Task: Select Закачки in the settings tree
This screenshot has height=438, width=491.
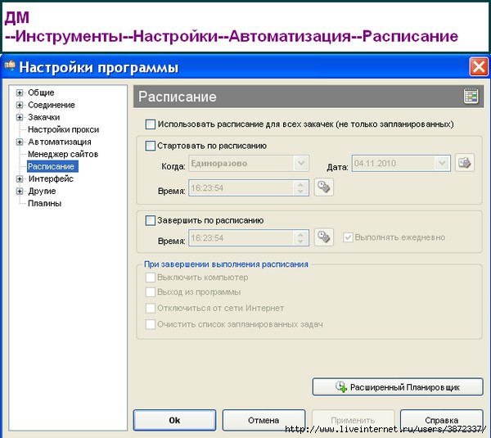Action: coord(44,117)
